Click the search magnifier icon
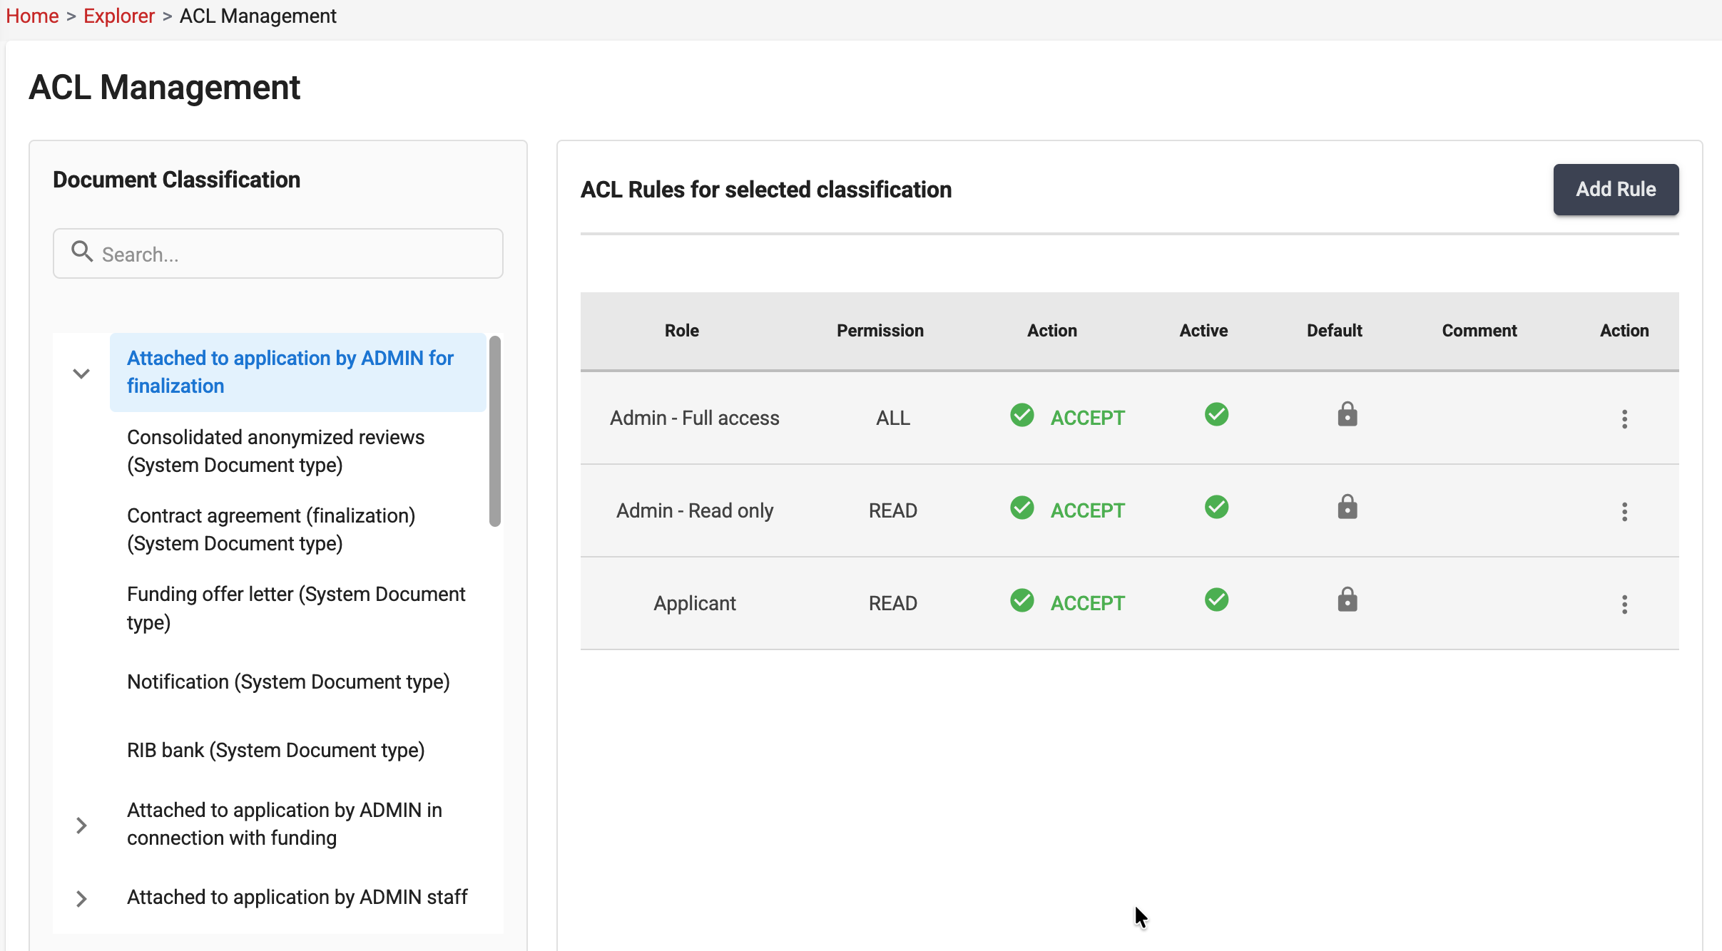 point(82,252)
